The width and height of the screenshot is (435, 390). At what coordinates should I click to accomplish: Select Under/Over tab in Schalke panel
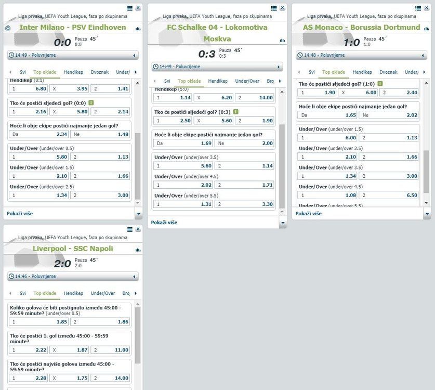(x=247, y=81)
